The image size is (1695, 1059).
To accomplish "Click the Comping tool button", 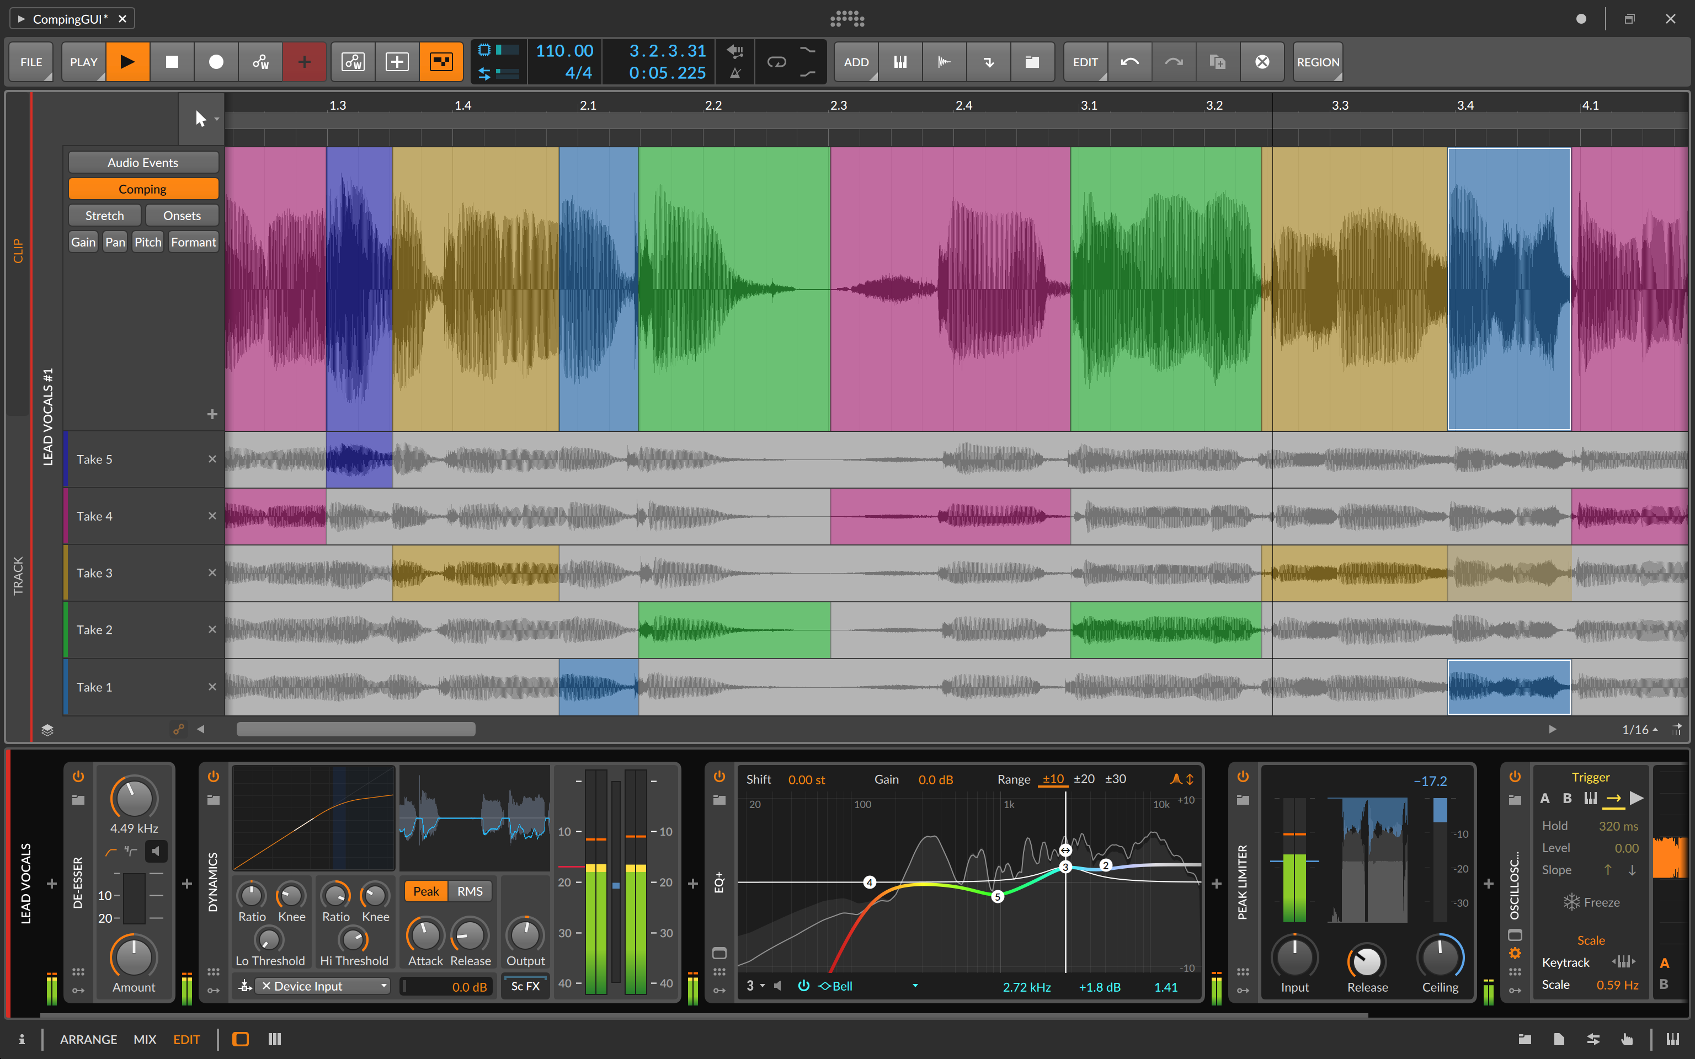I will pos(142,189).
